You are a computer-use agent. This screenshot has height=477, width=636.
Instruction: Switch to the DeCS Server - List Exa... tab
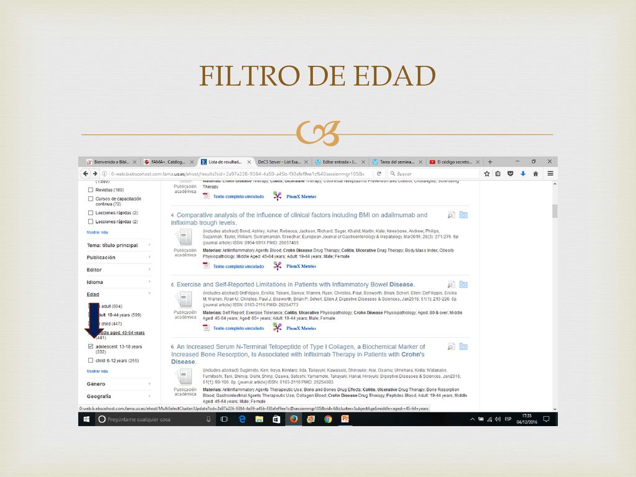283,162
